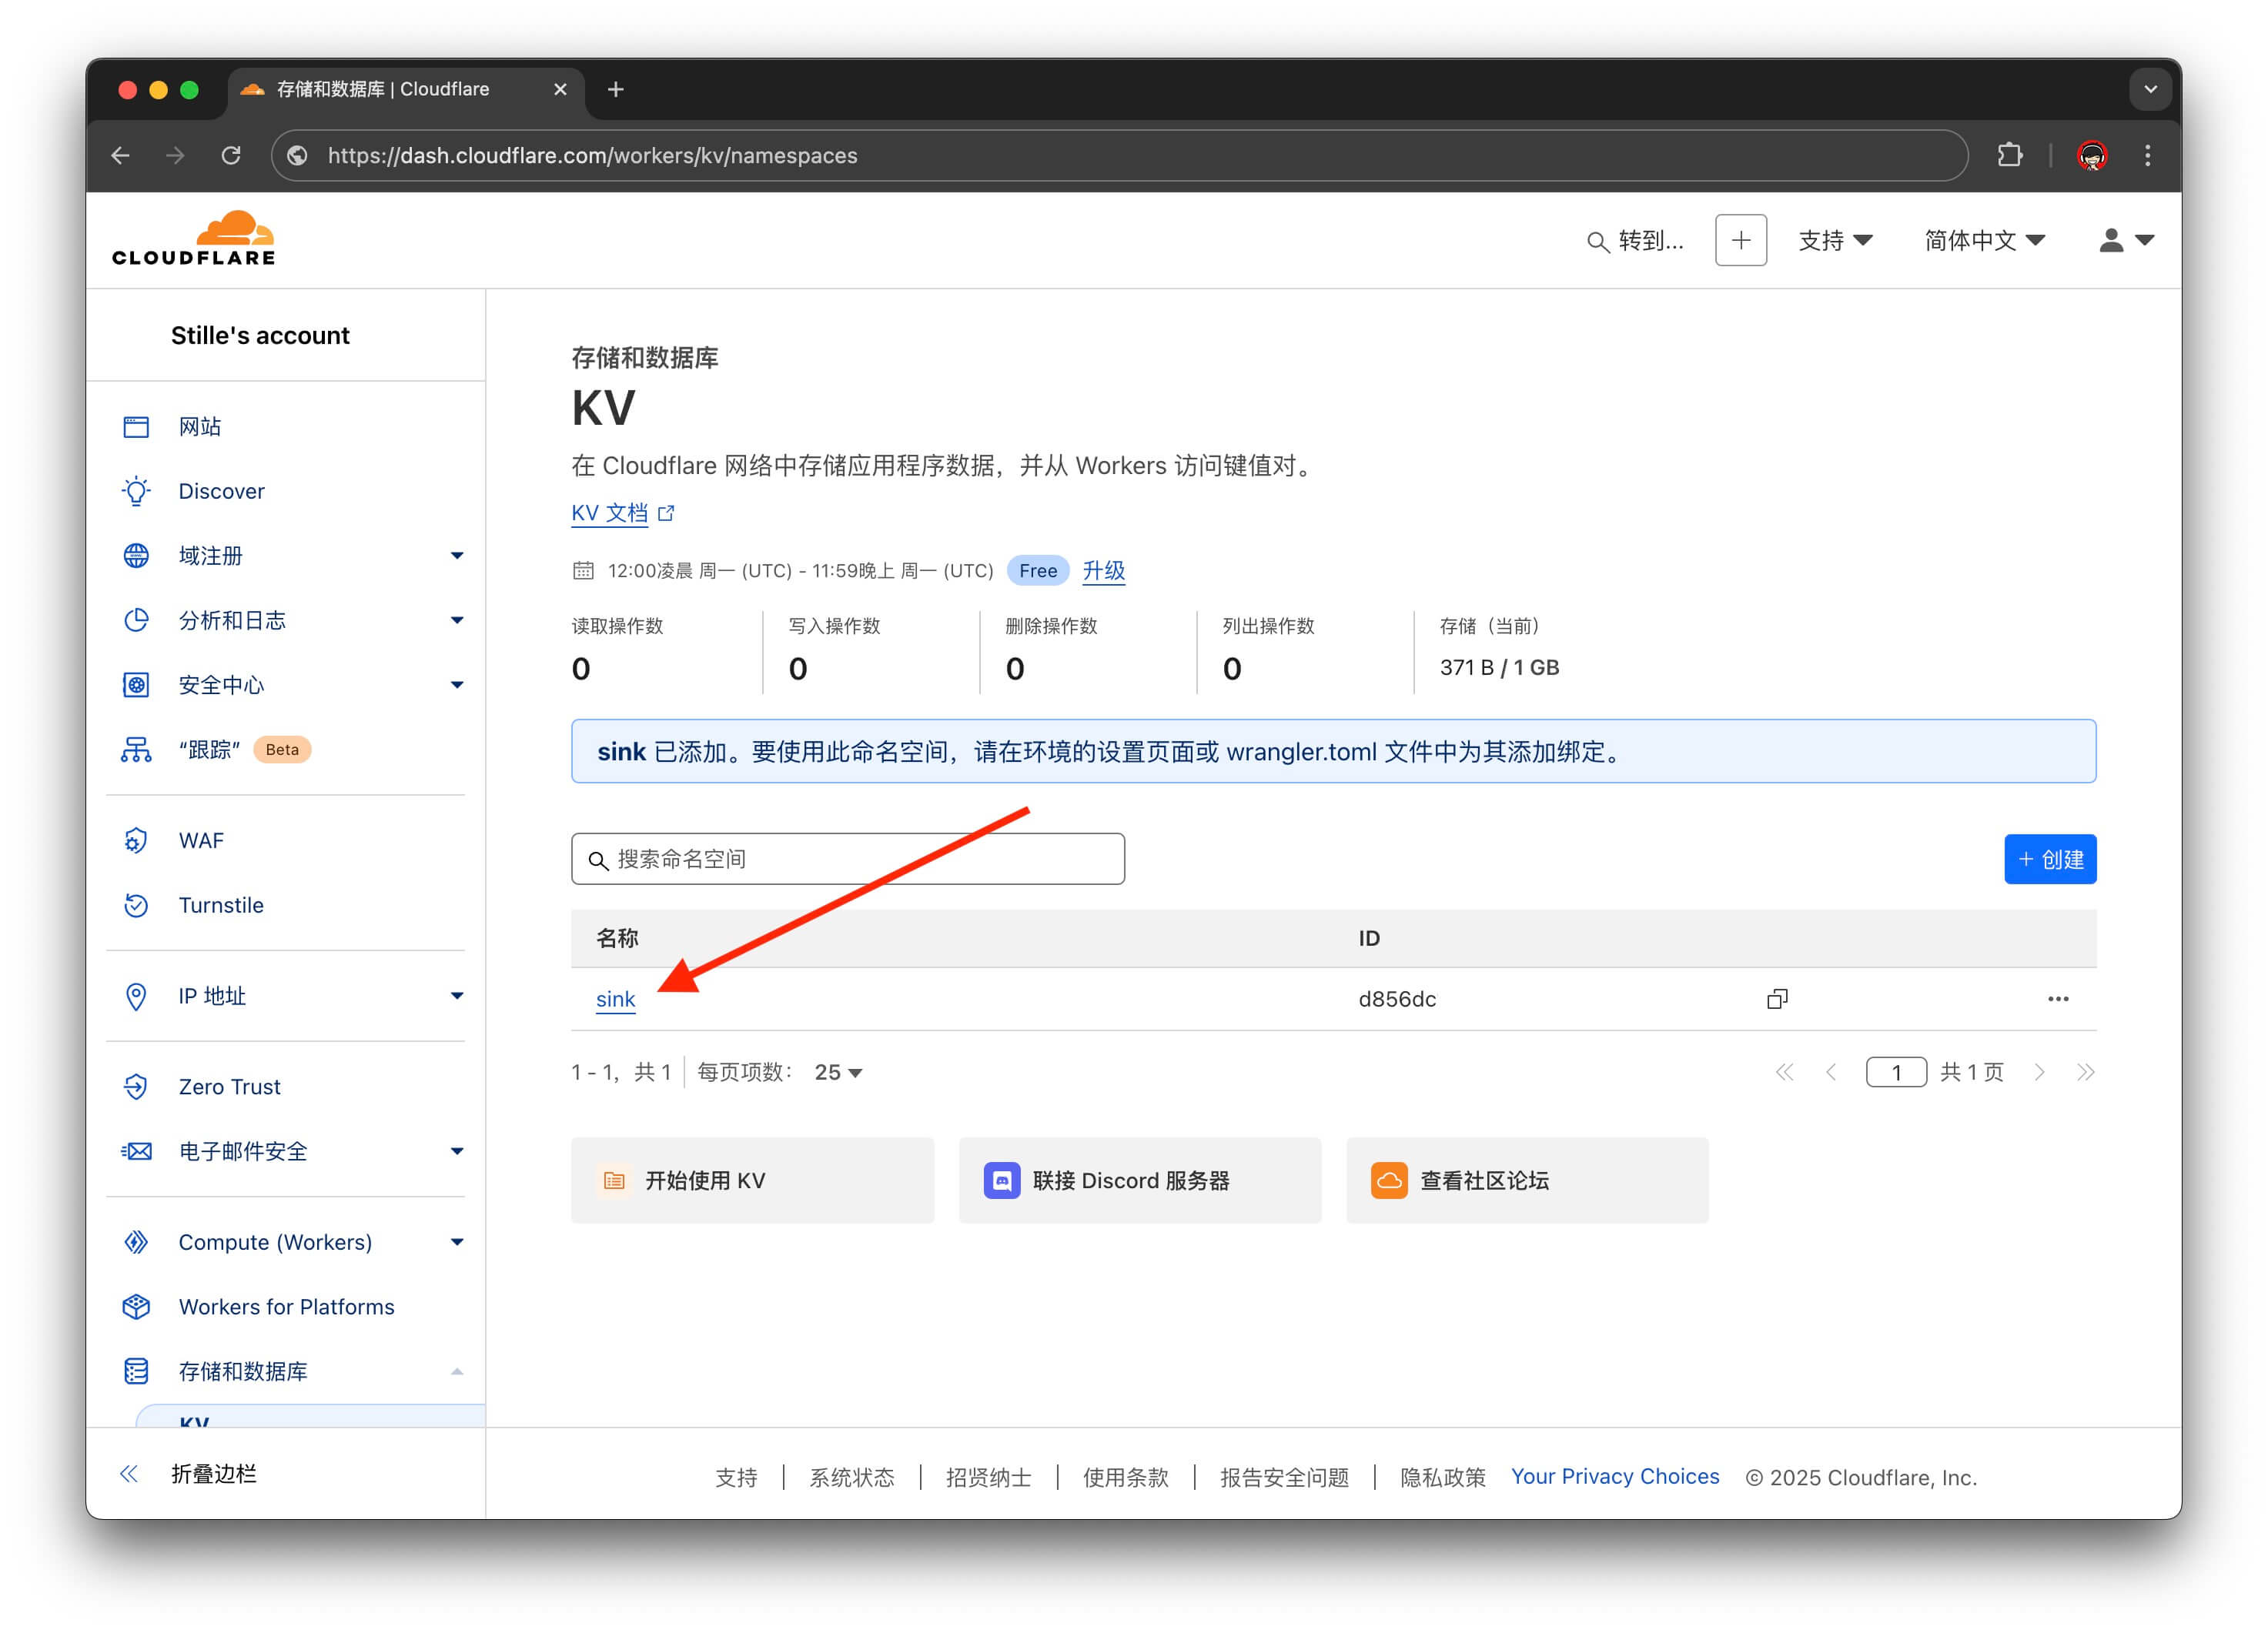2268x1633 pixels.
Task: Collapse the 存储和数据库 submenu arrow
Action: (457, 1371)
